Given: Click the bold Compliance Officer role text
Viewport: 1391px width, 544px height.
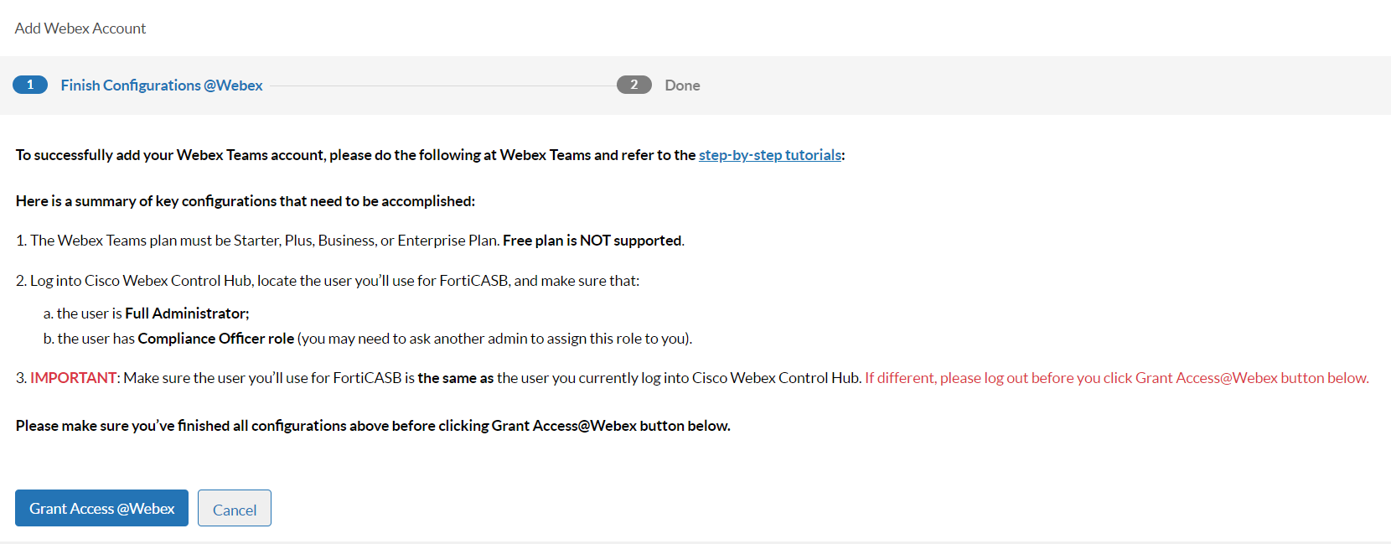Looking at the screenshot, I should coord(215,339).
